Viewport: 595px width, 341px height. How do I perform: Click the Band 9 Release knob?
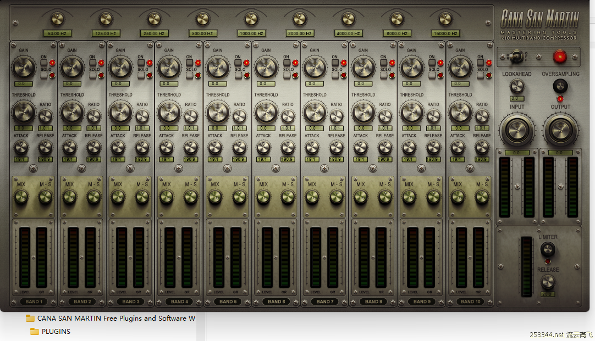[x=433, y=147]
